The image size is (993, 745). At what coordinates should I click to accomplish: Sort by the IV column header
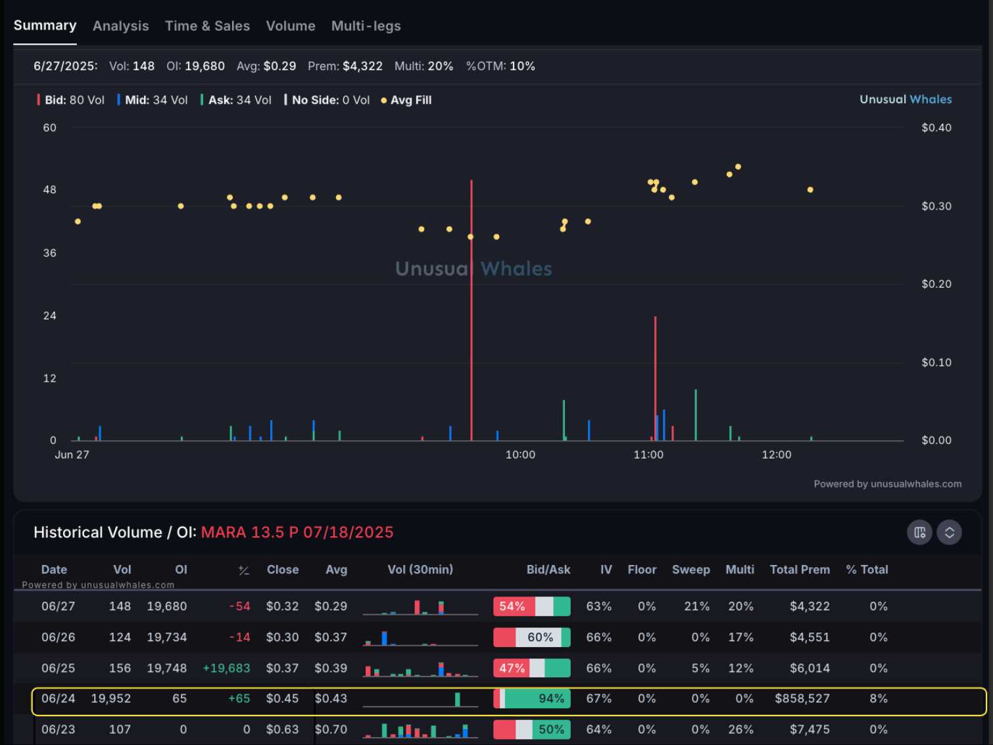(606, 570)
